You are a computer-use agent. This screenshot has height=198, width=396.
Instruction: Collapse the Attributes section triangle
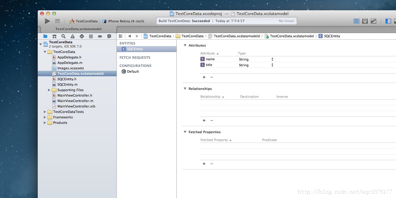[185, 45]
